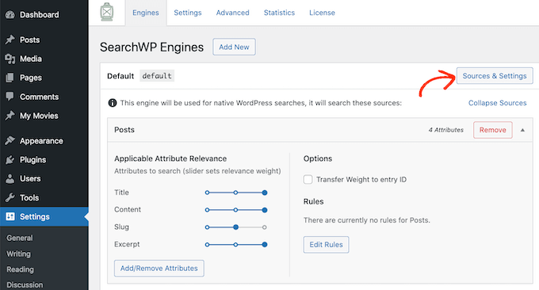
Task: Open Reading settings submenu
Action: tap(20, 269)
